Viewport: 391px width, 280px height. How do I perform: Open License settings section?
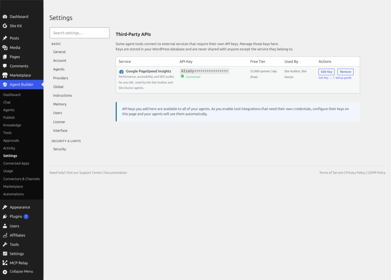click(x=59, y=122)
